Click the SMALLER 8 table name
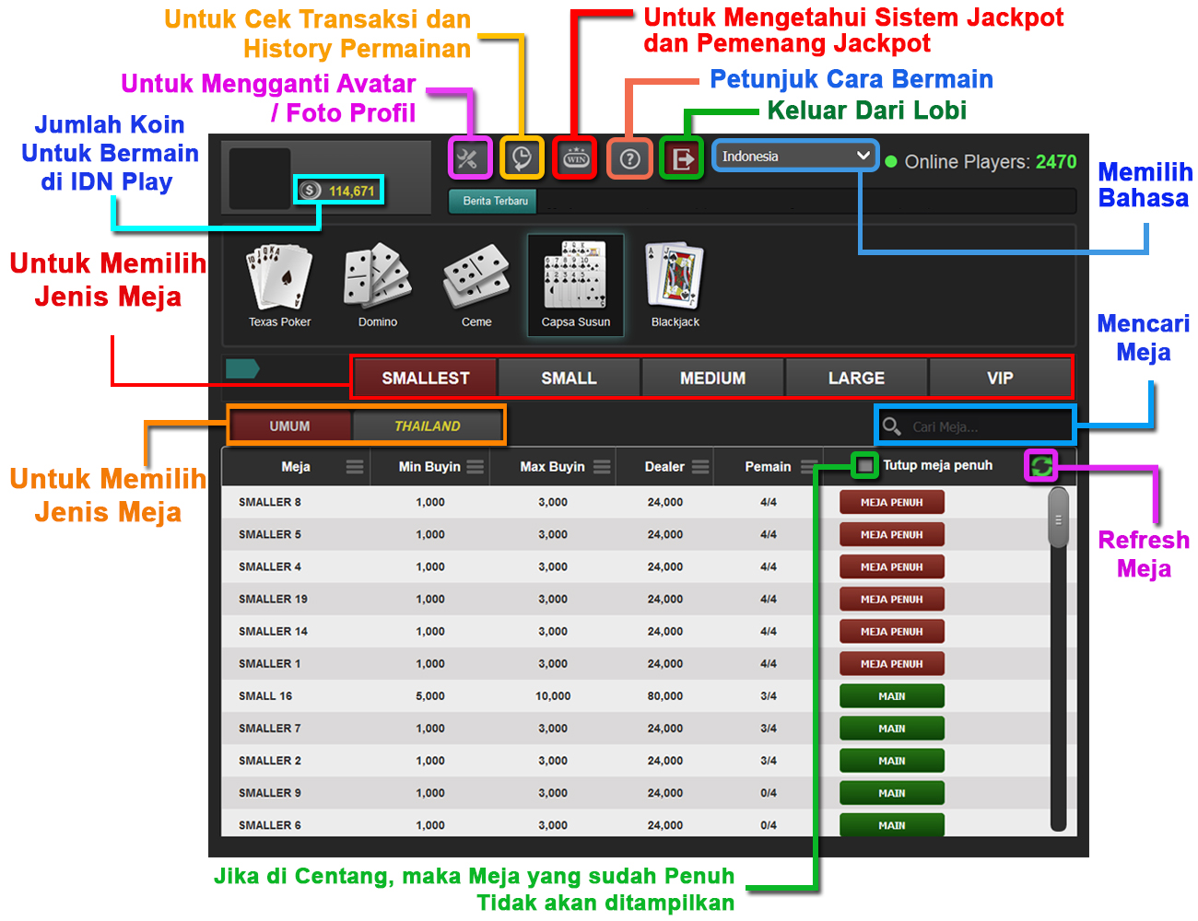The width and height of the screenshot is (1198, 921). tap(270, 503)
